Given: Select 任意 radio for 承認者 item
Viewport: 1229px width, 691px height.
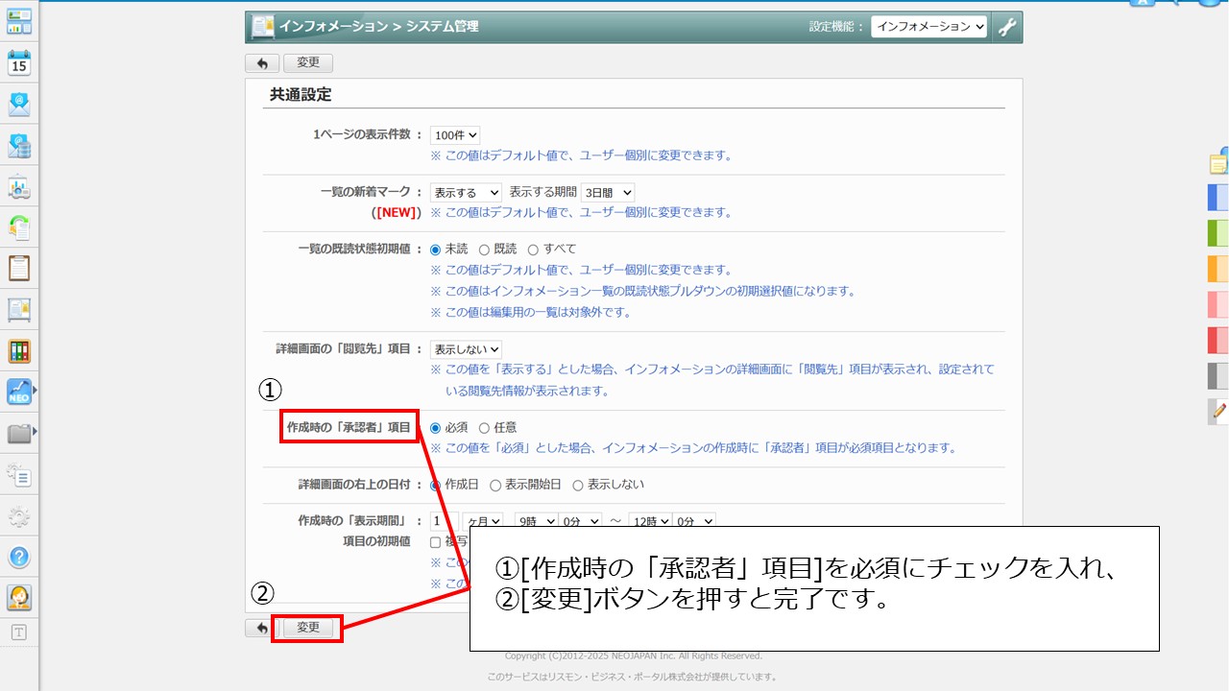Looking at the screenshot, I should 484,428.
